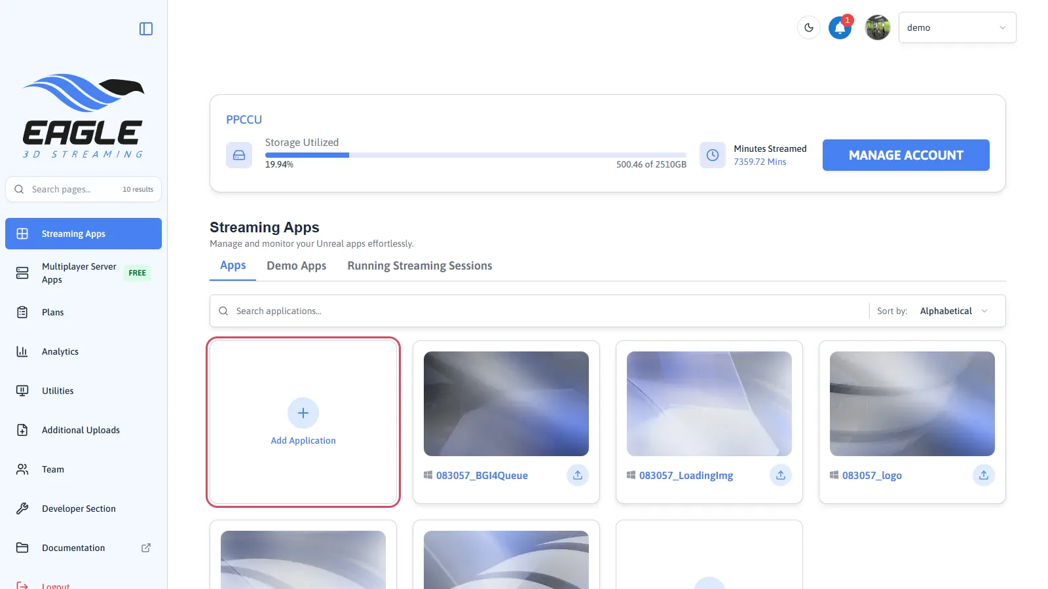Open the Analytics page
This screenshot has height=589, width=1048.
click(83, 351)
